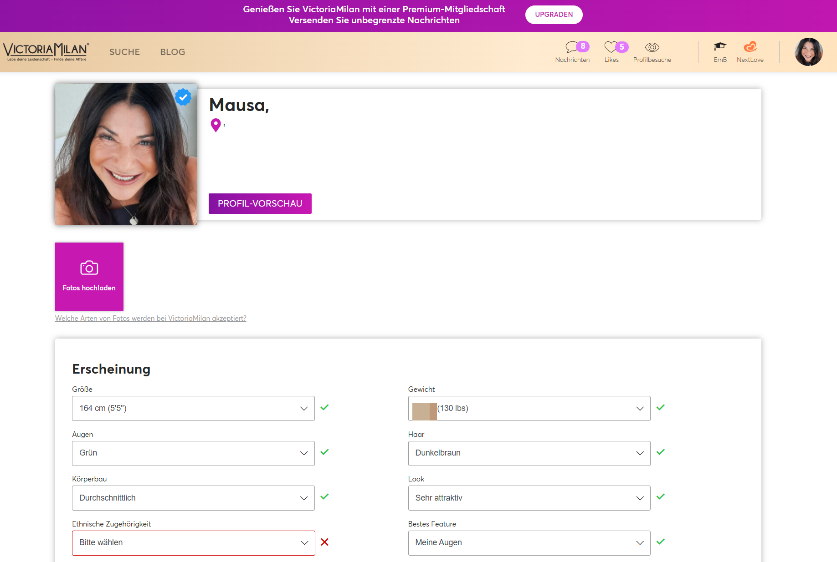Click the Profilbesuche label text
Screen dimensions: 837x562
pyautogui.click(x=652, y=60)
